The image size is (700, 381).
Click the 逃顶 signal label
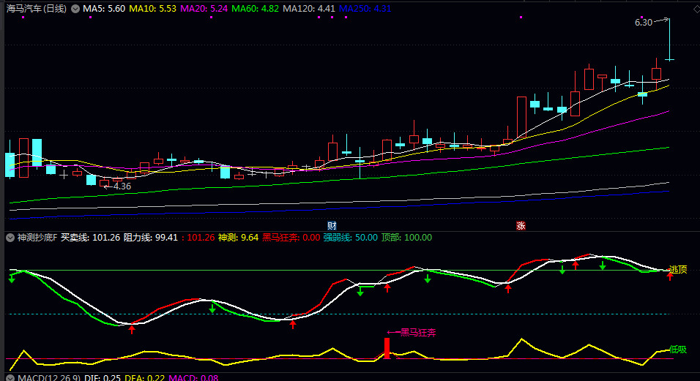pyautogui.click(x=678, y=269)
